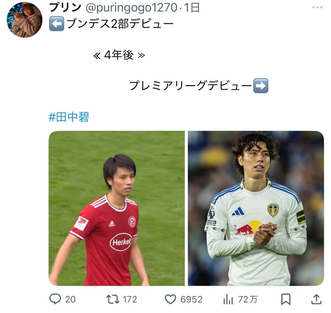Click the repost arrows icon
Viewport: 331px width, 313px height.
pos(113,299)
